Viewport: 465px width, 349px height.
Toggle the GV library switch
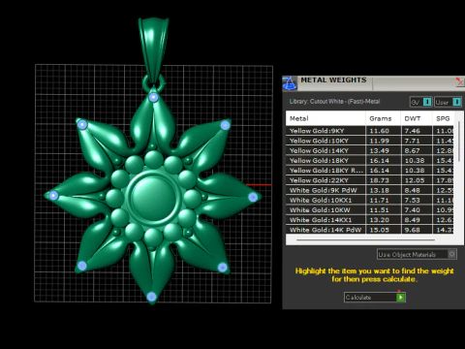[421, 102]
